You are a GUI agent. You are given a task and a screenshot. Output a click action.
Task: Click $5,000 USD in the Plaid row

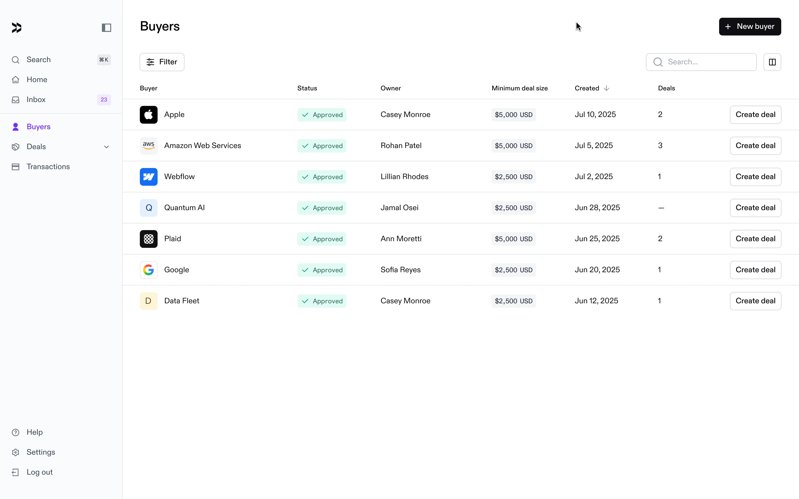514,239
